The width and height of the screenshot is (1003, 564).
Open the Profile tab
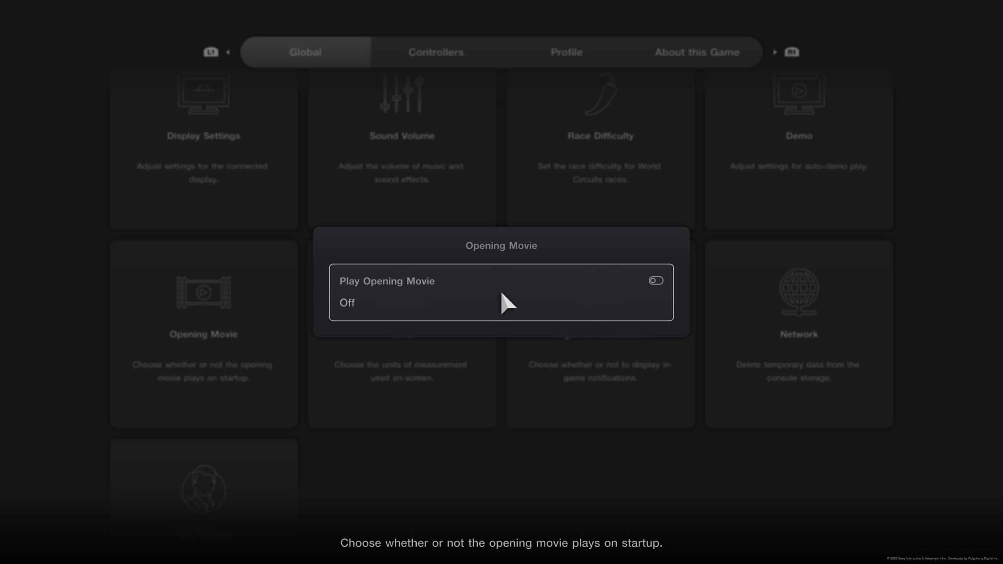click(x=566, y=52)
